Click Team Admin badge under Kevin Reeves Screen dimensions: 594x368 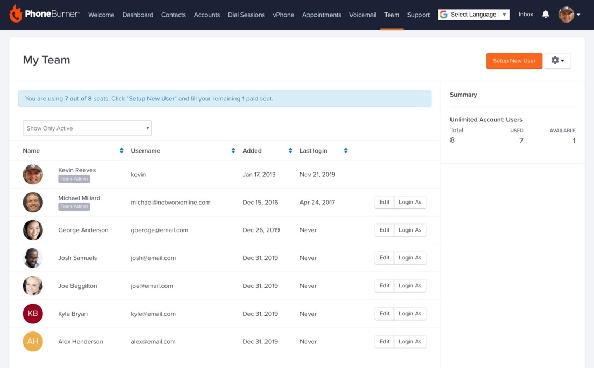tap(74, 179)
